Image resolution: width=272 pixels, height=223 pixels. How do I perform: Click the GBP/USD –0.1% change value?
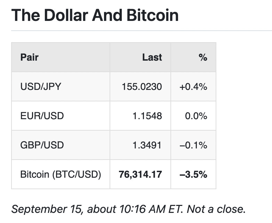[193, 145]
